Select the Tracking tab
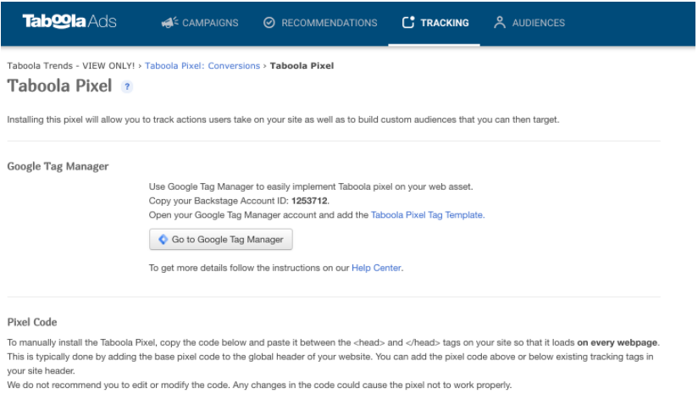 435,23
